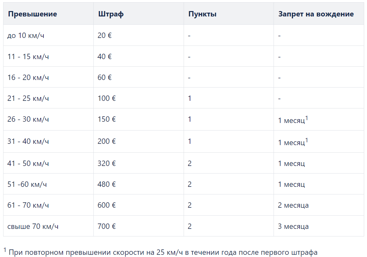Screen dimensions: 367x257
Task: Select the "26 - 30 км/ч" cell
Action: click(x=28, y=119)
